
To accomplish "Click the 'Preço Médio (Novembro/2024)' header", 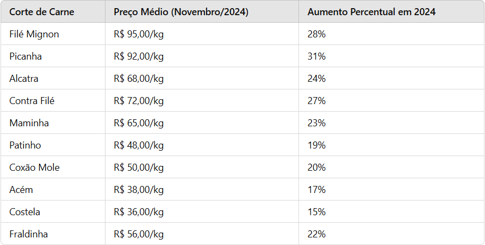I will (181, 12).
